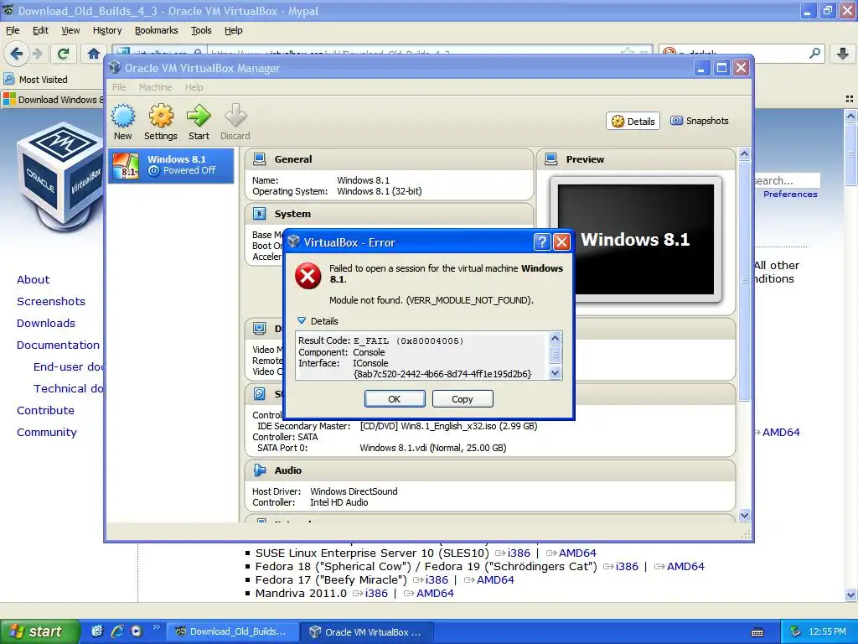
Task: Click the browser search magnifier icon
Action: point(814,53)
